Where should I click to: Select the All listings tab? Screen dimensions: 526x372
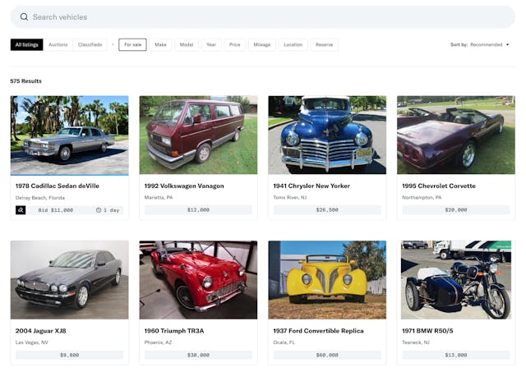coord(27,44)
